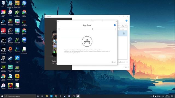Image resolution: width=175 pixels, height=98 pixels.
Task: Select the Streamlabs OBS desktop icon
Action: click(x=10, y=69)
